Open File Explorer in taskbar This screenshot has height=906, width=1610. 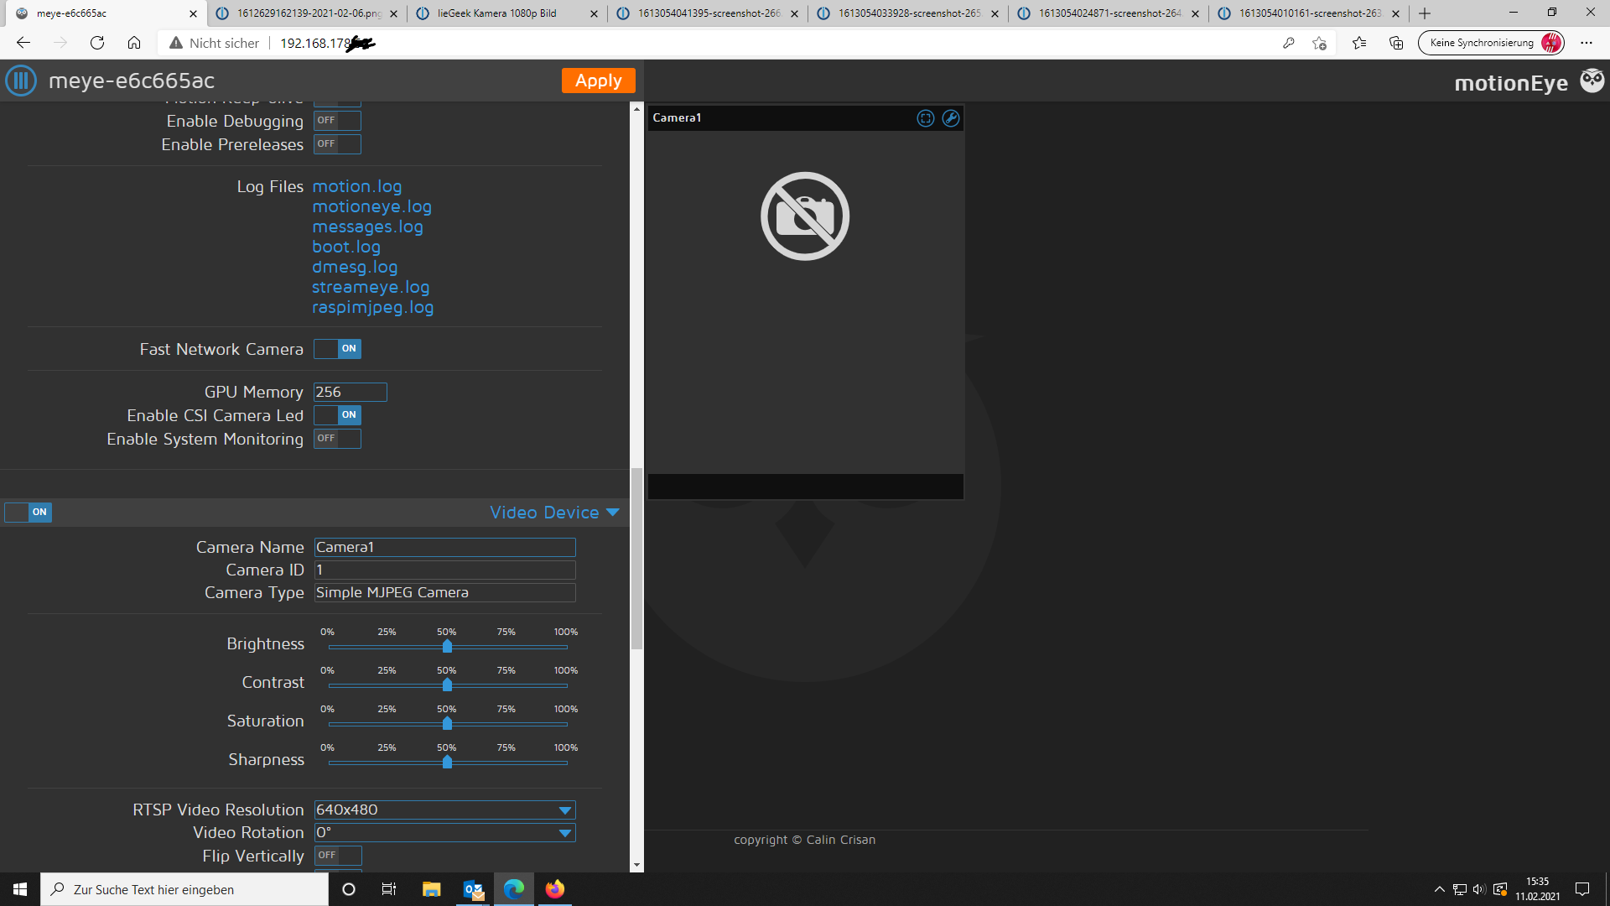coord(431,889)
